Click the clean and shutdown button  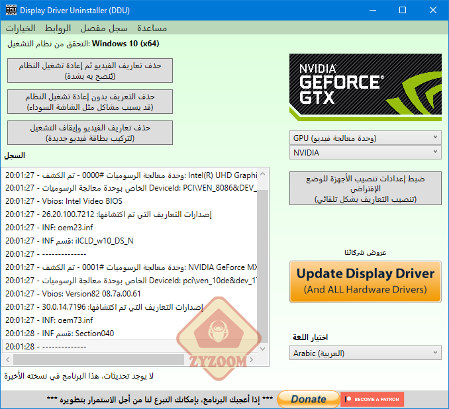(90, 133)
